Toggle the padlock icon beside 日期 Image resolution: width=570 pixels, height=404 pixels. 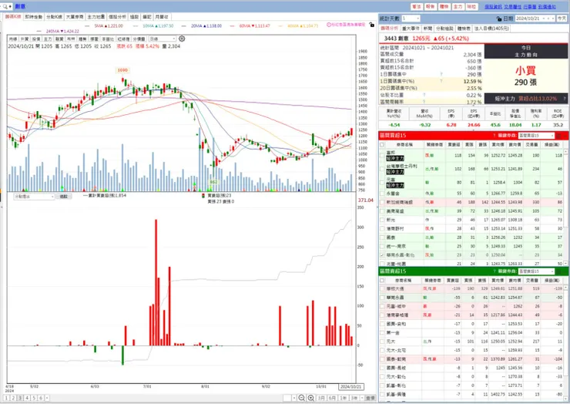pyautogui.click(x=499, y=19)
